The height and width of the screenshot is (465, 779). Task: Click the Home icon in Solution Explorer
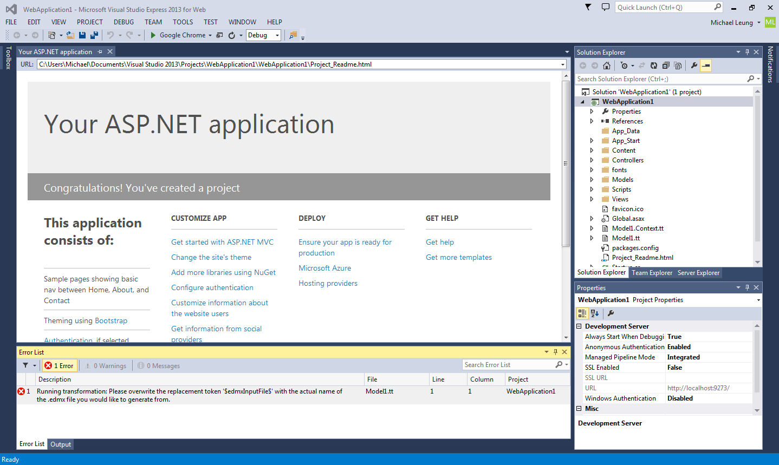click(607, 66)
